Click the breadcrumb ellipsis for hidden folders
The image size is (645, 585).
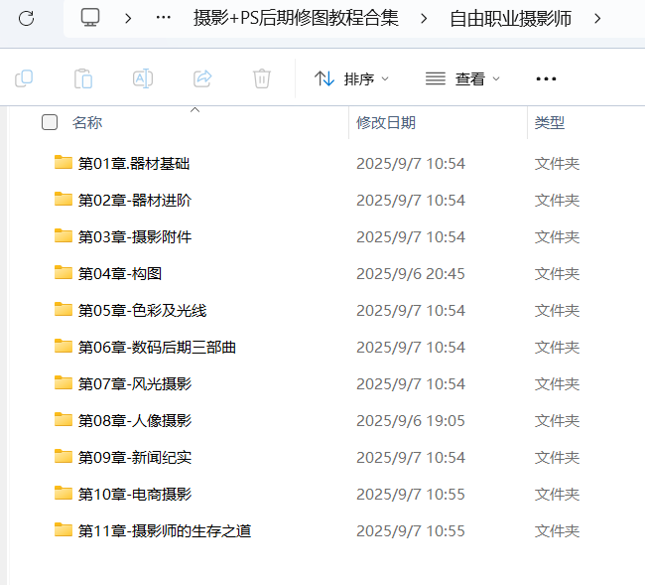165,18
